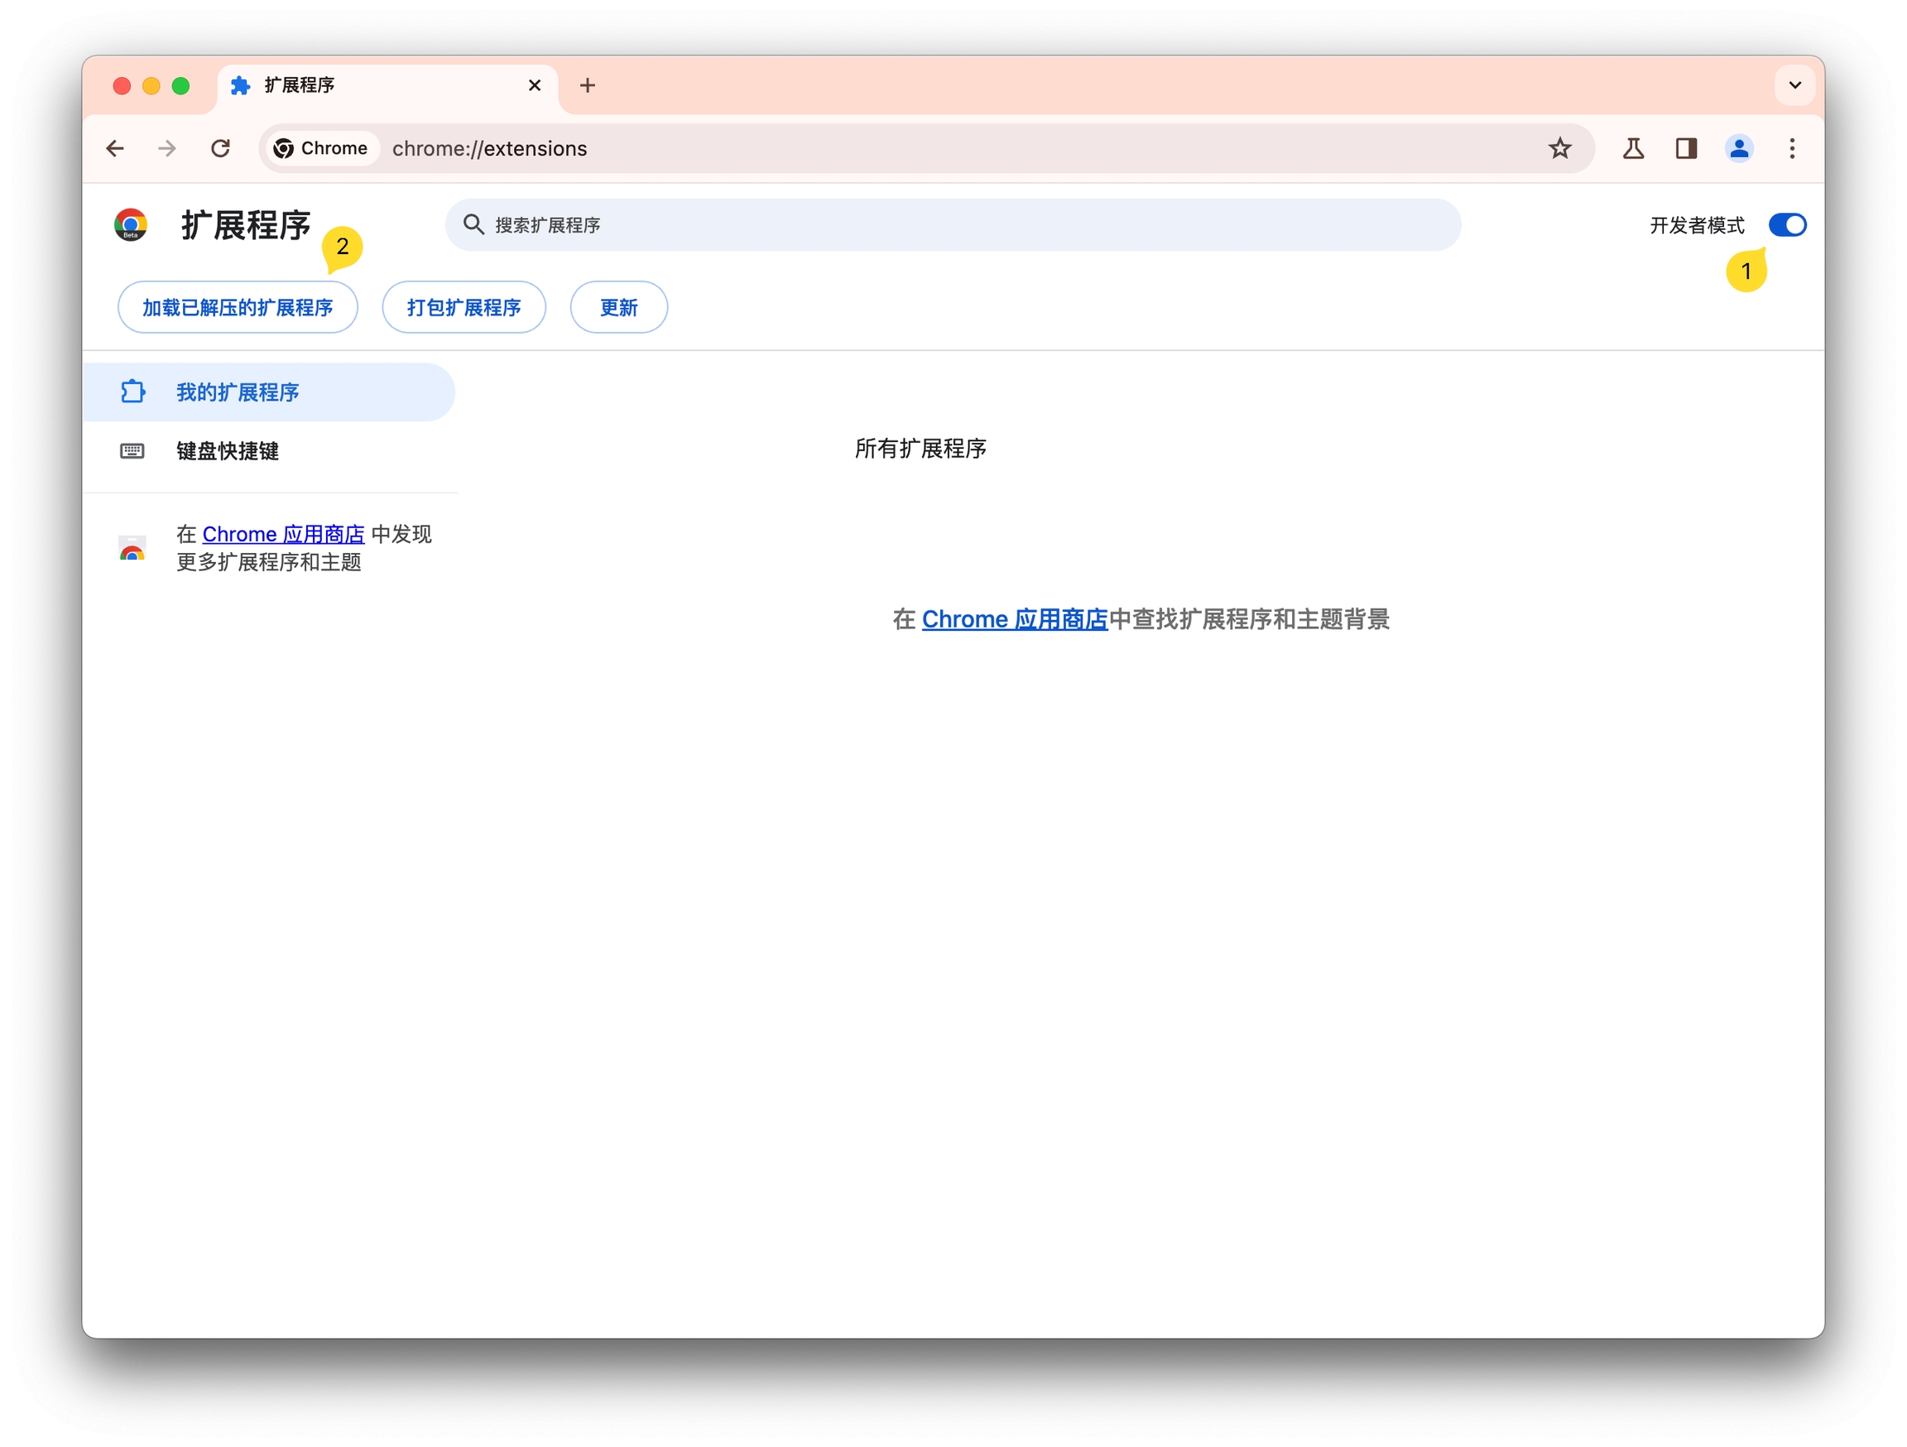Open Chrome 应用商店 link in sidebar

click(283, 534)
